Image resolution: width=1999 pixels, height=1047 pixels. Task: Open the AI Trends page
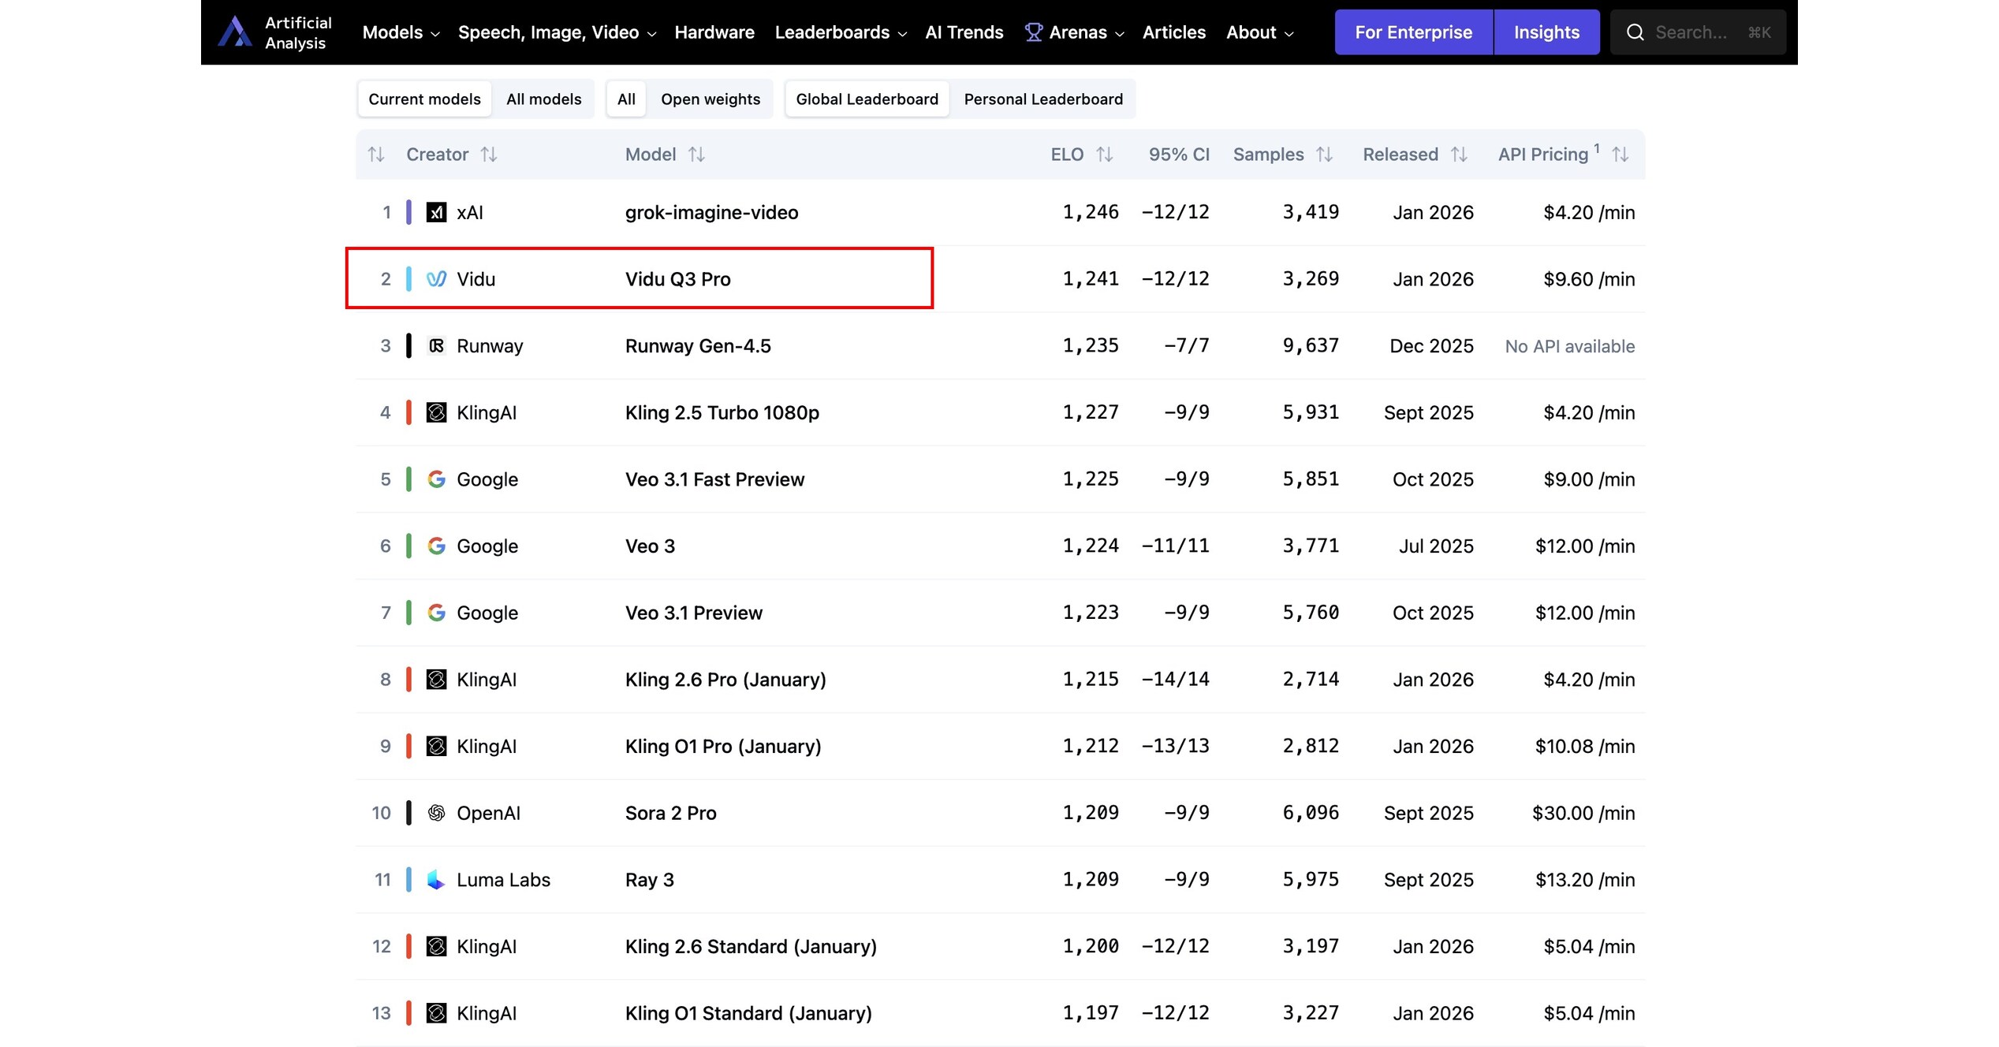point(964,32)
